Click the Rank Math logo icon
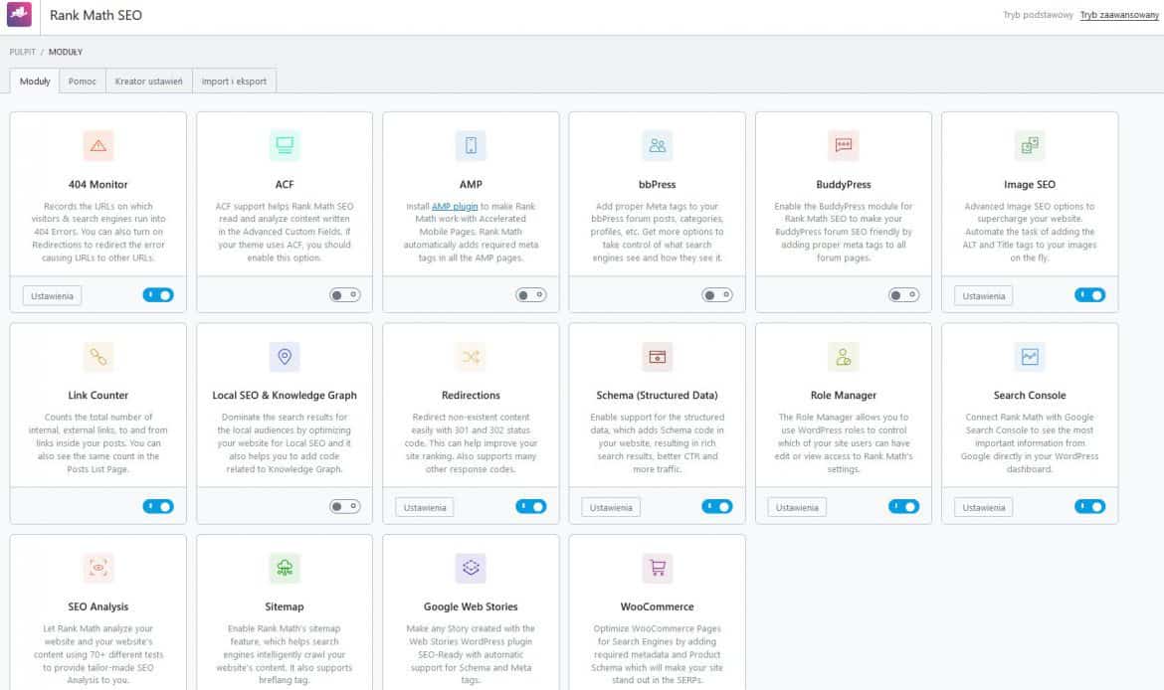Image resolution: width=1164 pixels, height=690 pixels. [19, 13]
